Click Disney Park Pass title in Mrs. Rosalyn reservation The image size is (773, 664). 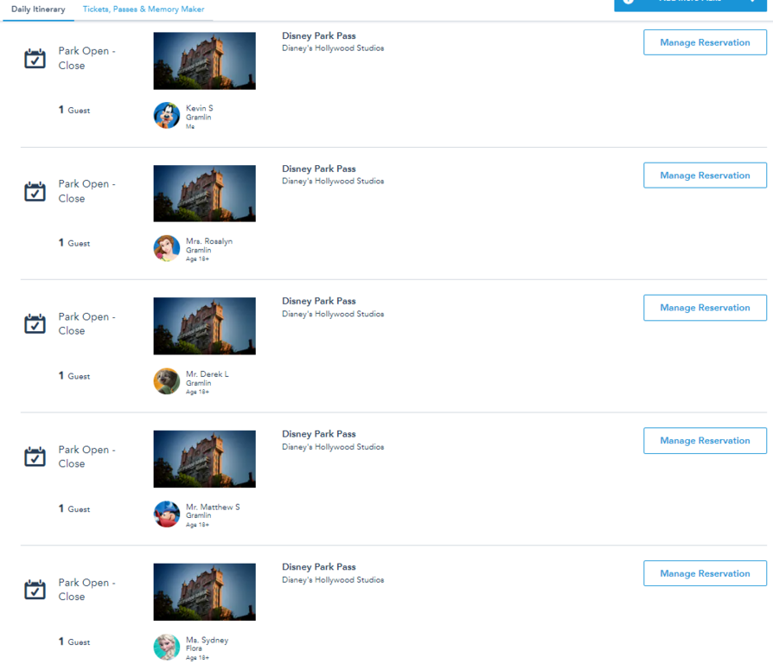click(318, 169)
